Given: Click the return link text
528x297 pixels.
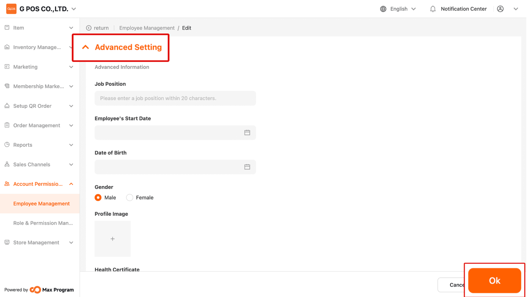Looking at the screenshot, I should 101,28.
